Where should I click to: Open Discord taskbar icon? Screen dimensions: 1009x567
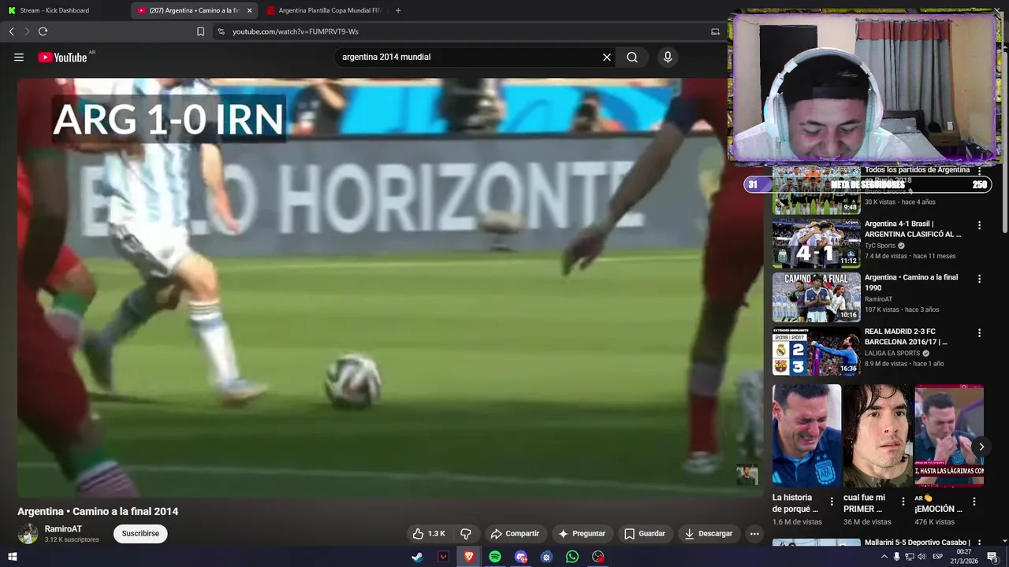521,557
